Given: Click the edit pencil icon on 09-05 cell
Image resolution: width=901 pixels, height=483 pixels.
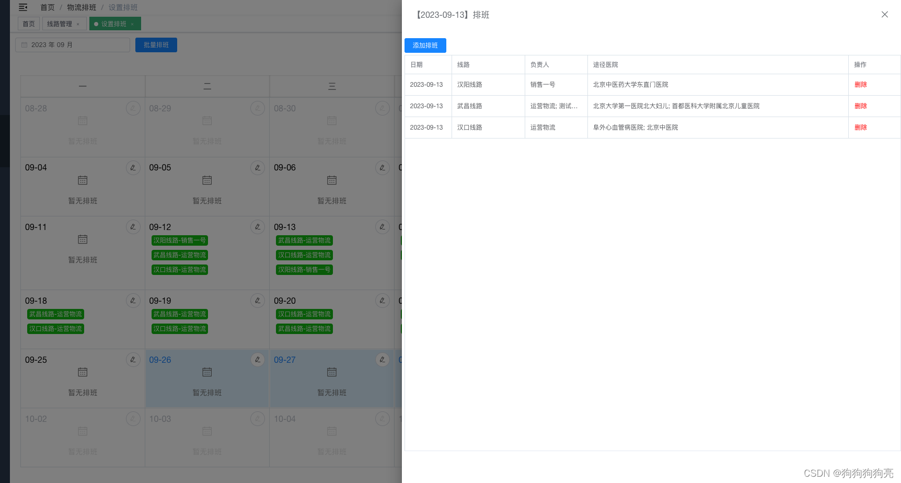Looking at the screenshot, I should (x=258, y=167).
